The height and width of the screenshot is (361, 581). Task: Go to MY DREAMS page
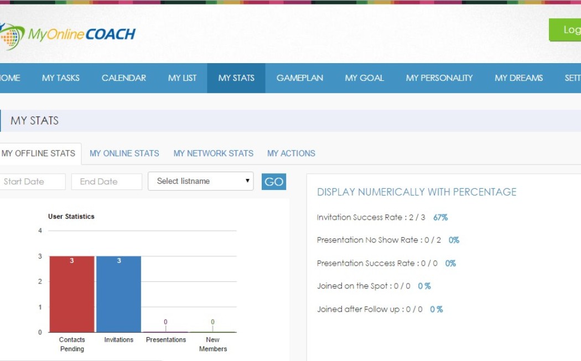click(x=518, y=78)
